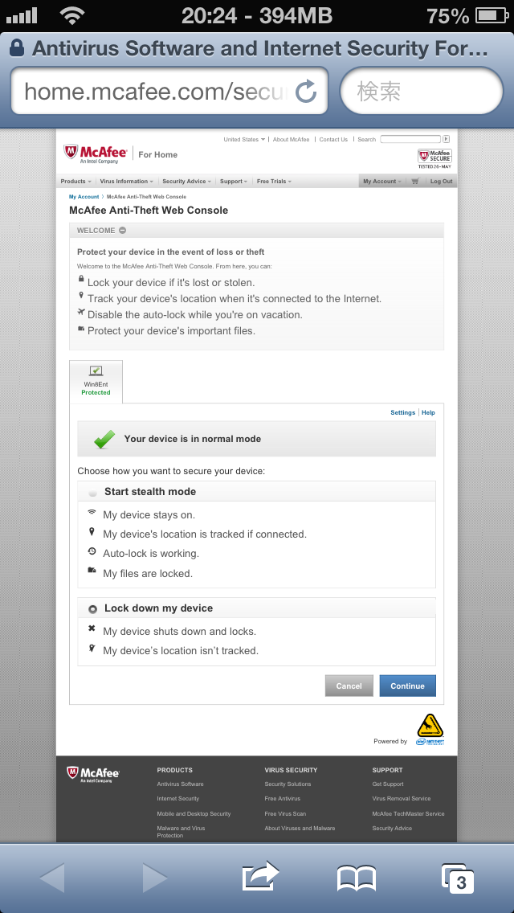Screen dimensions: 514x913
Task: Go back with Safari's left arrow
Action: pos(52,878)
